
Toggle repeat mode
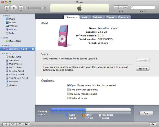click(20, 124)
